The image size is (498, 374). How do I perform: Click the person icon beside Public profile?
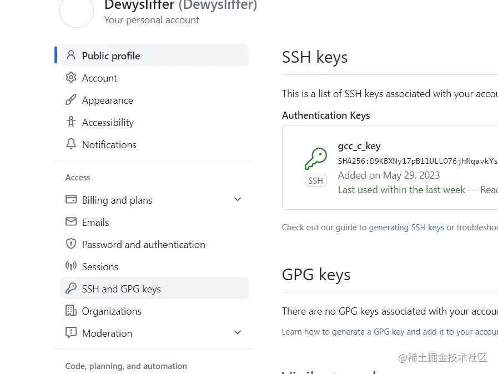tap(71, 55)
